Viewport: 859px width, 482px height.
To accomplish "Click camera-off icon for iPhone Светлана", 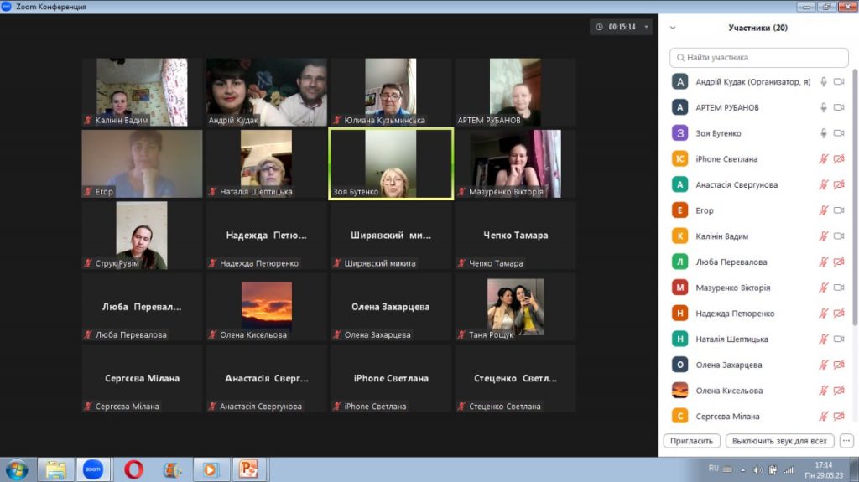I will (839, 158).
